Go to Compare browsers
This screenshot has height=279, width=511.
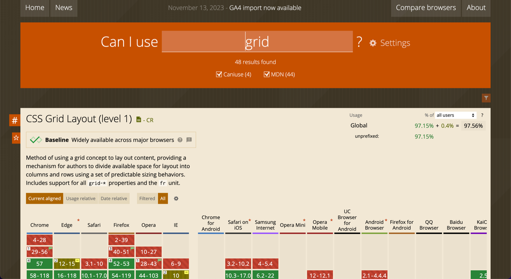(x=425, y=8)
